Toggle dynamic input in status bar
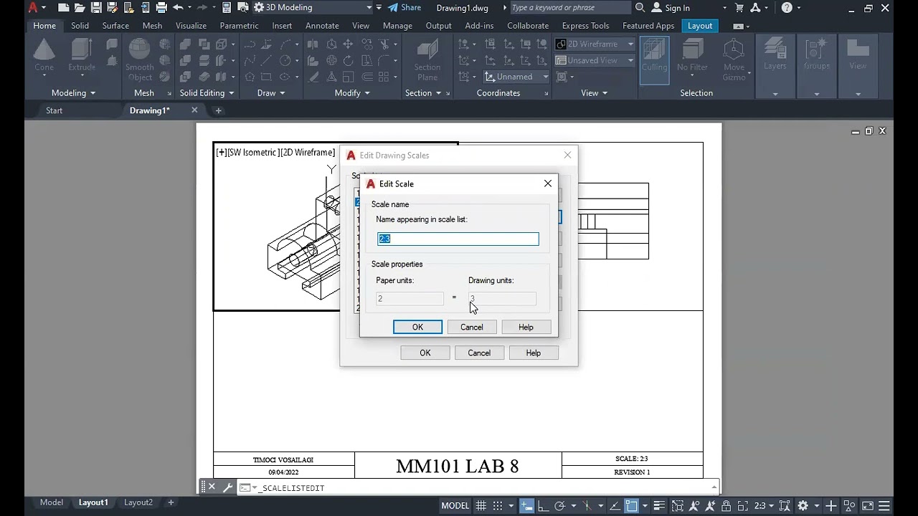The width and height of the screenshot is (918, 516). 526,505
